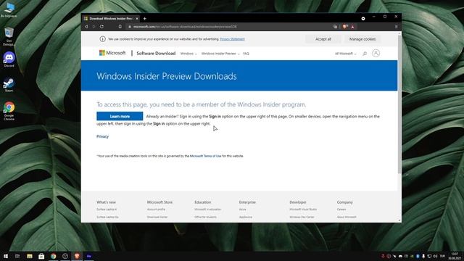Open About Microsoft footer link
Image resolution: width=464 pixels, height=261 pixels.
point(347,217)
